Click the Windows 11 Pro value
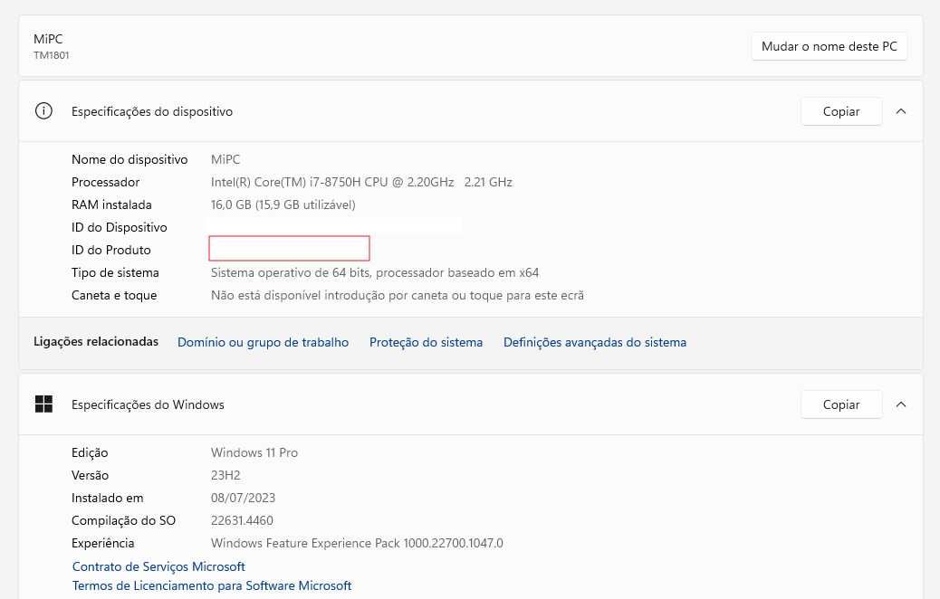This screenshot has width=940, height=599. click(x=254, y=452)
